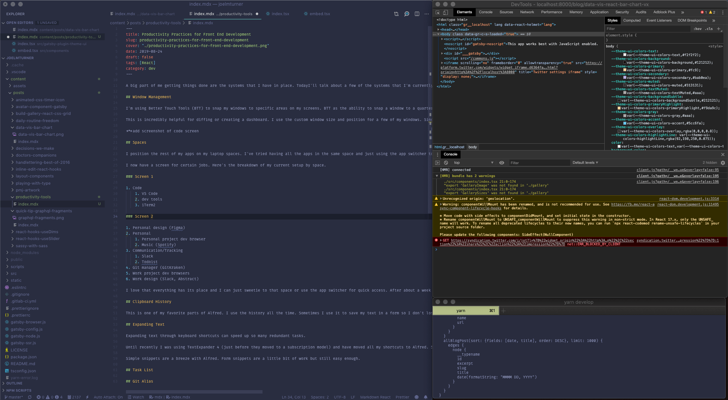Click theme-ui-colors-primary color swatch
This screenshot has height=400, width=728.
pos(625,70)
